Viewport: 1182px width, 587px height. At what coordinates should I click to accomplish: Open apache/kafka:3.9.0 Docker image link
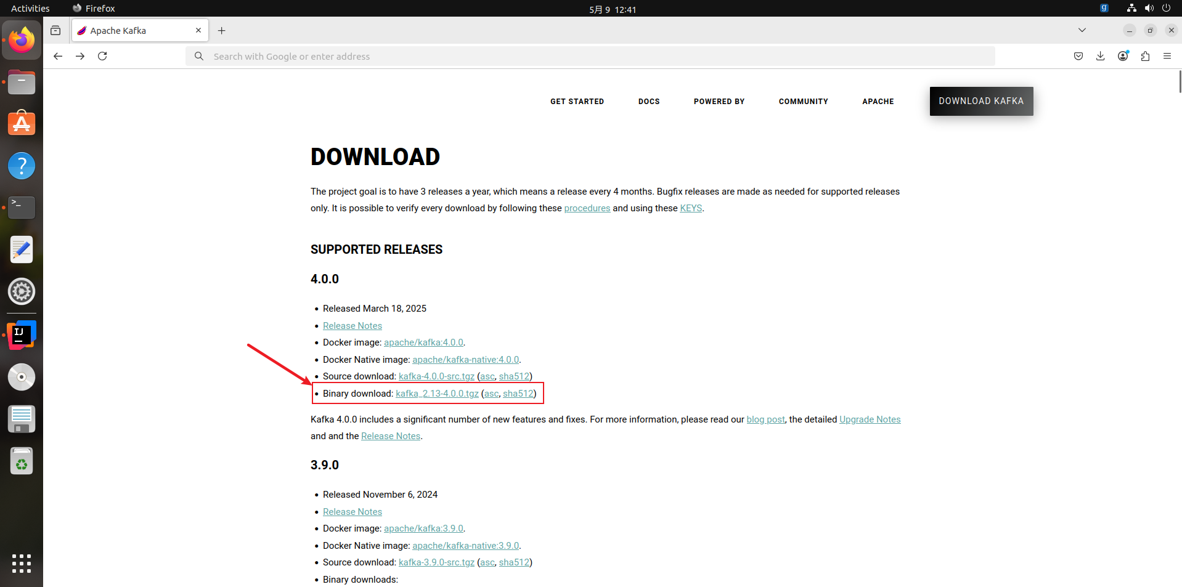click(x=423, y=528)
